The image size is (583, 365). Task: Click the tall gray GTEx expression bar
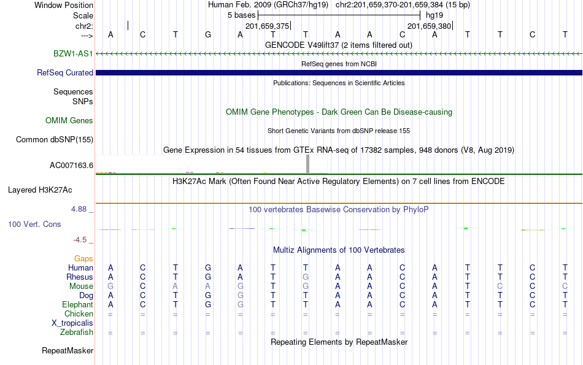[307, 164]
